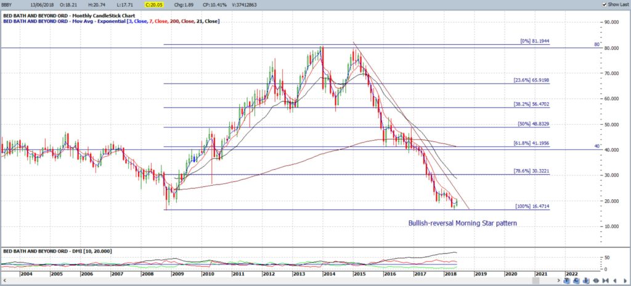Click the scroll chart right arrow
This screenshot has width=631, height=286.
click(x=625, y=280)
